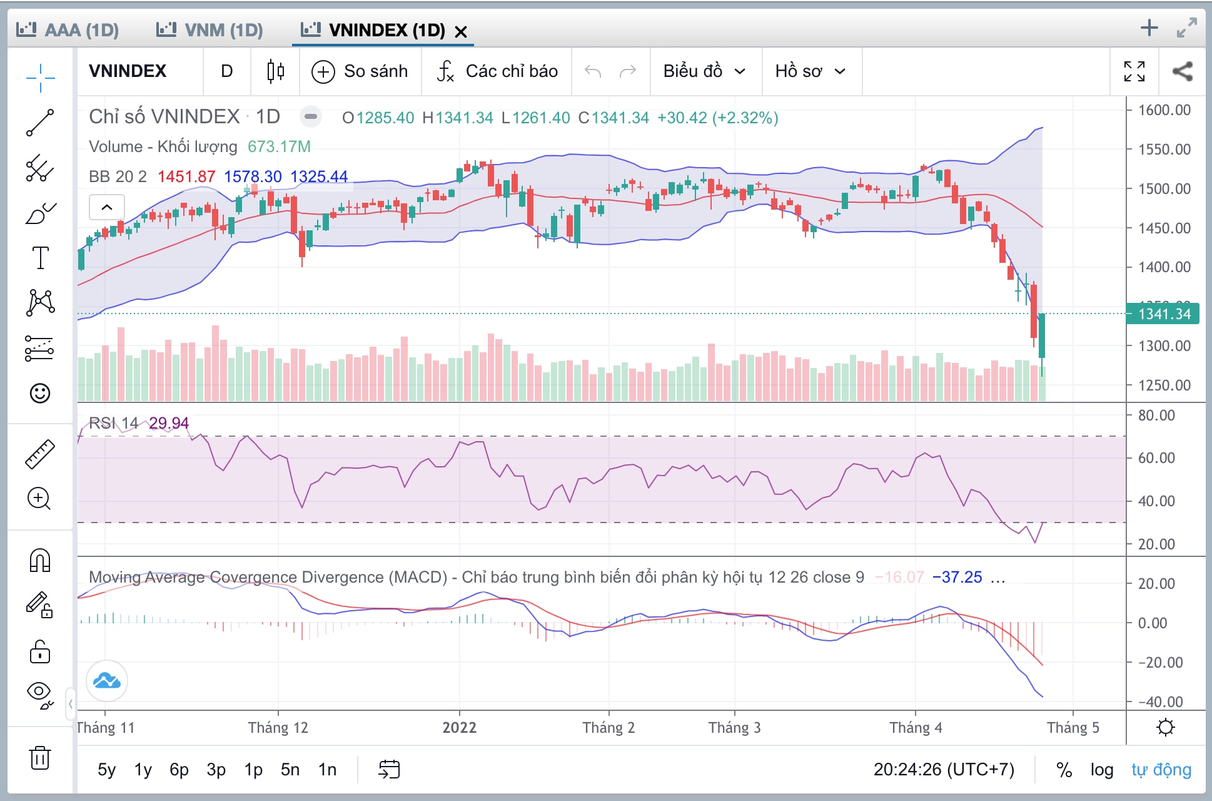Select the text annotation tool
Viewport: 1212px width, 801px height.
click(x=41, y=258)
